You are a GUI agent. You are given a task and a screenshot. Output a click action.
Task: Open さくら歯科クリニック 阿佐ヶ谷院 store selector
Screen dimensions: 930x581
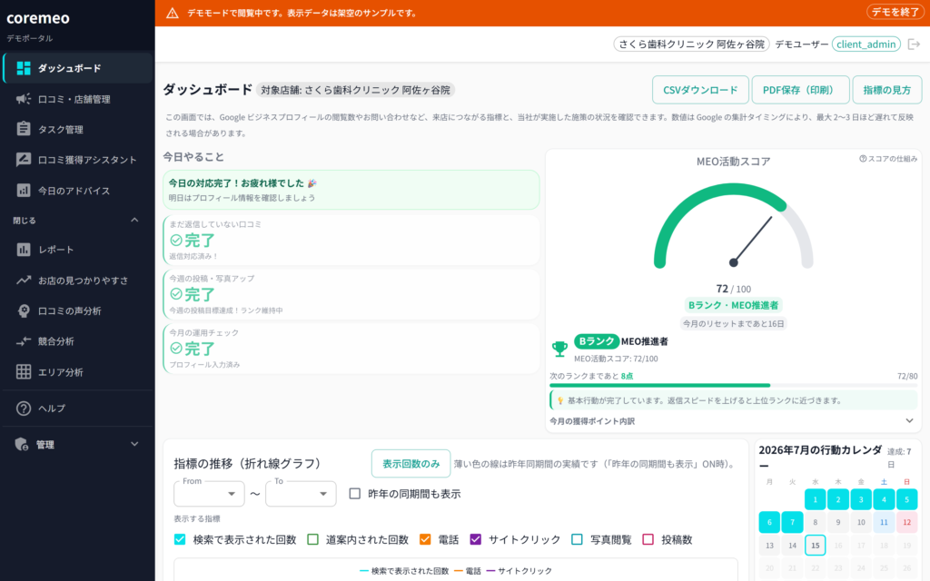coord(691,44)
